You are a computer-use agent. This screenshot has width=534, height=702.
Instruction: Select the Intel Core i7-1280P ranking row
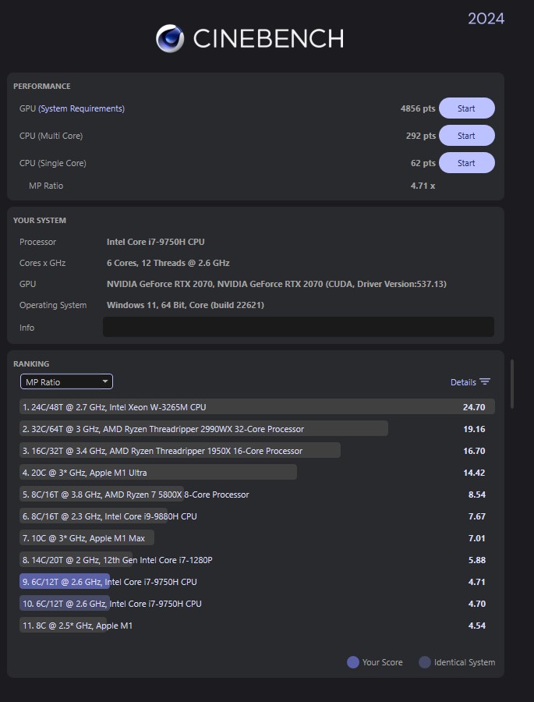(257, 560)
